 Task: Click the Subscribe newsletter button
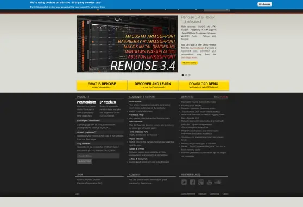85,161
